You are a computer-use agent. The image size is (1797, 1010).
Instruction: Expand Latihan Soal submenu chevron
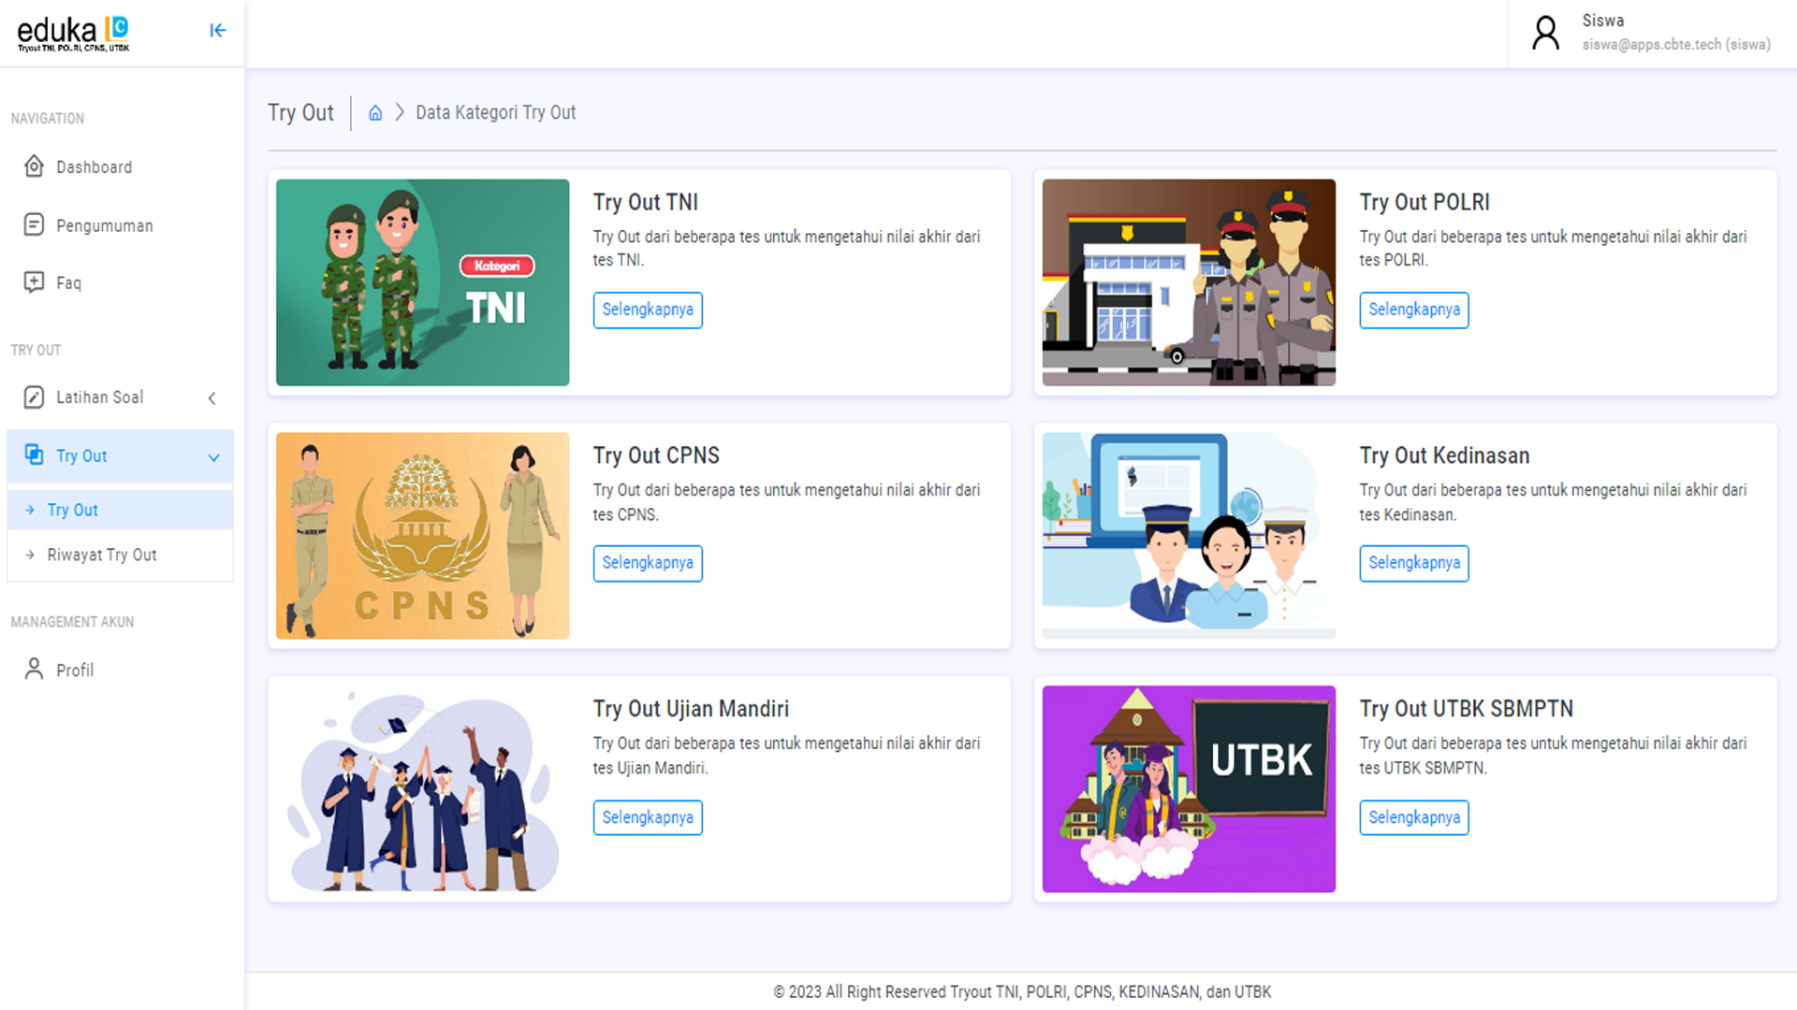point(212,398)
